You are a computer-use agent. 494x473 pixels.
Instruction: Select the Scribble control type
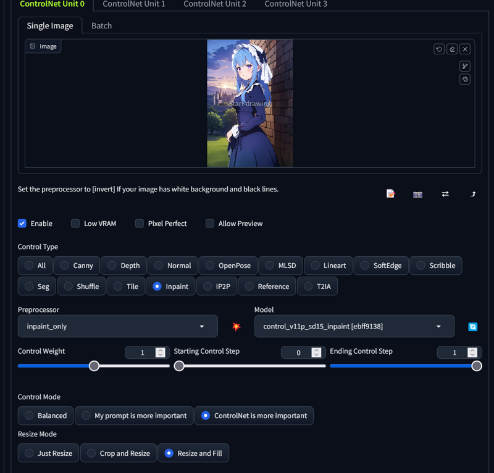[x=436, y=266]
